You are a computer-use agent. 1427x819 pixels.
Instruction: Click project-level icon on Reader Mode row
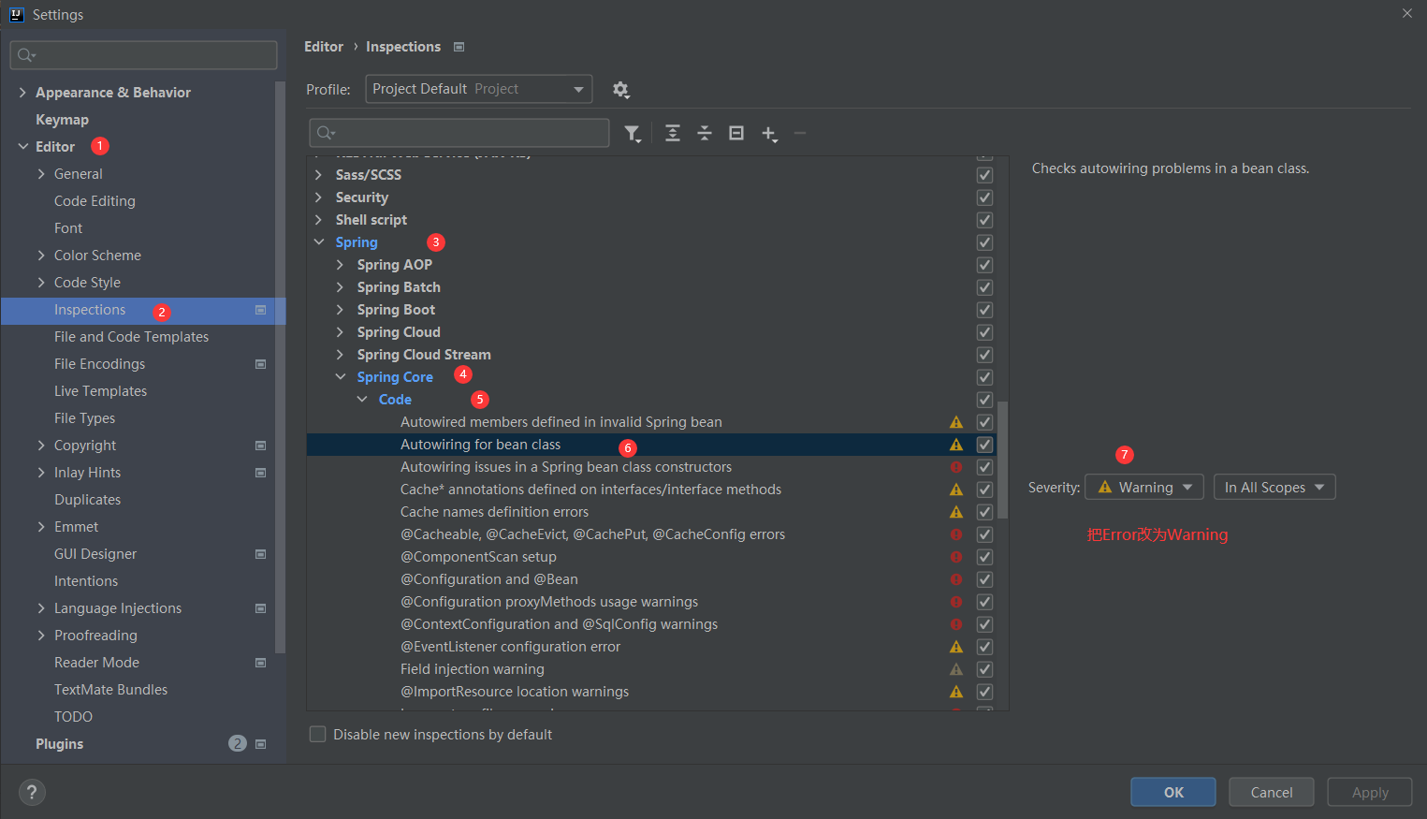click(261, 663)
